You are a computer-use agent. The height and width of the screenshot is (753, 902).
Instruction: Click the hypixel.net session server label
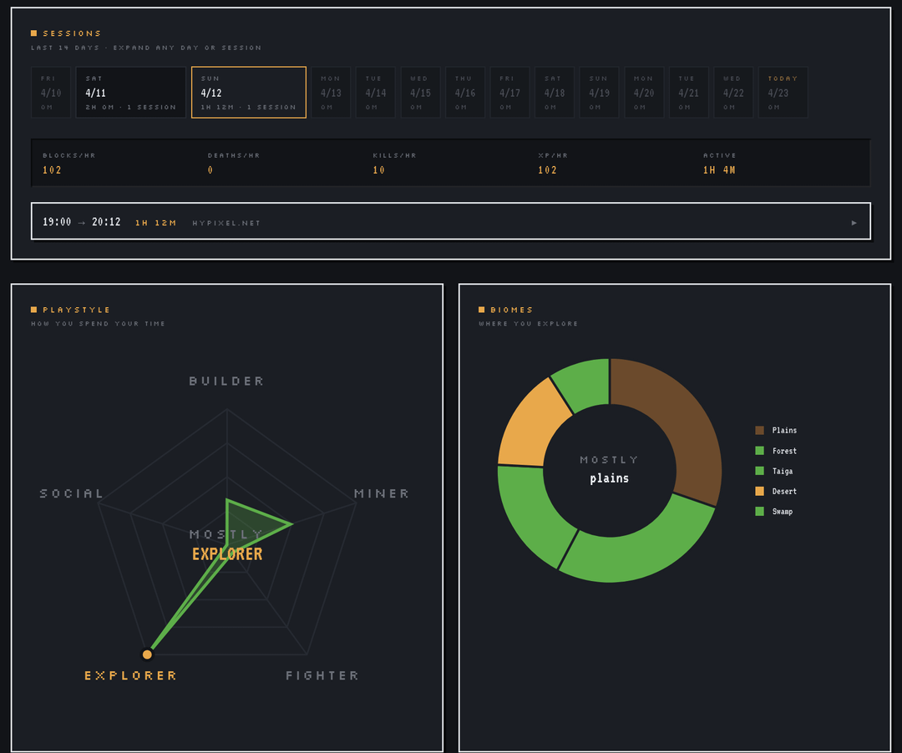pyautogui.click(x=226, y=224)
